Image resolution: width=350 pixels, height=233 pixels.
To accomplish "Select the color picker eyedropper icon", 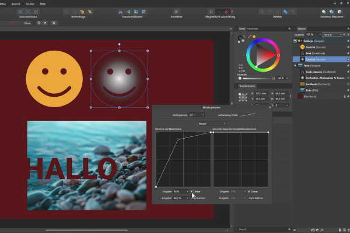I will [250, 36].
